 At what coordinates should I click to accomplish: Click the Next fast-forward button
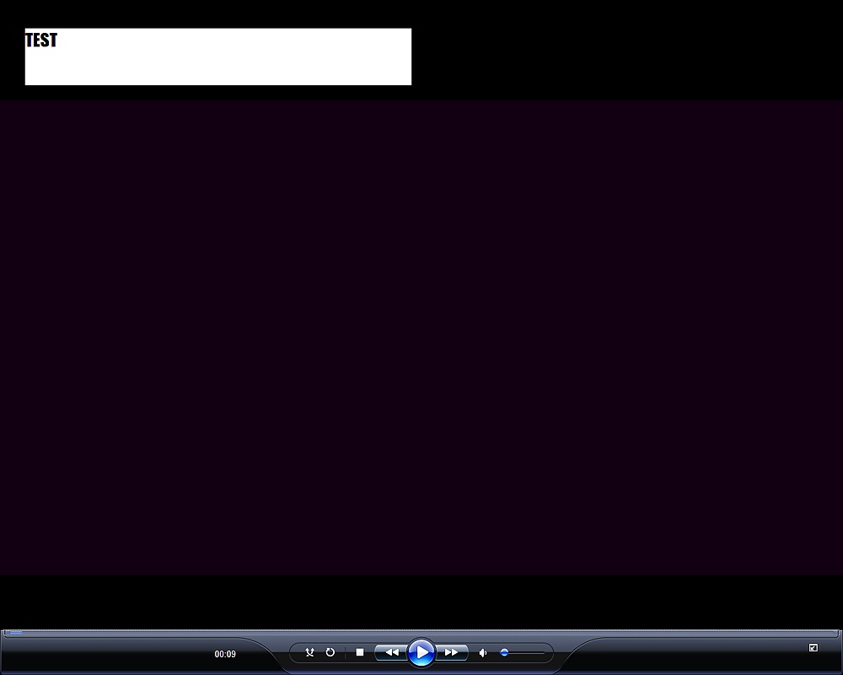tap(452, 652)
